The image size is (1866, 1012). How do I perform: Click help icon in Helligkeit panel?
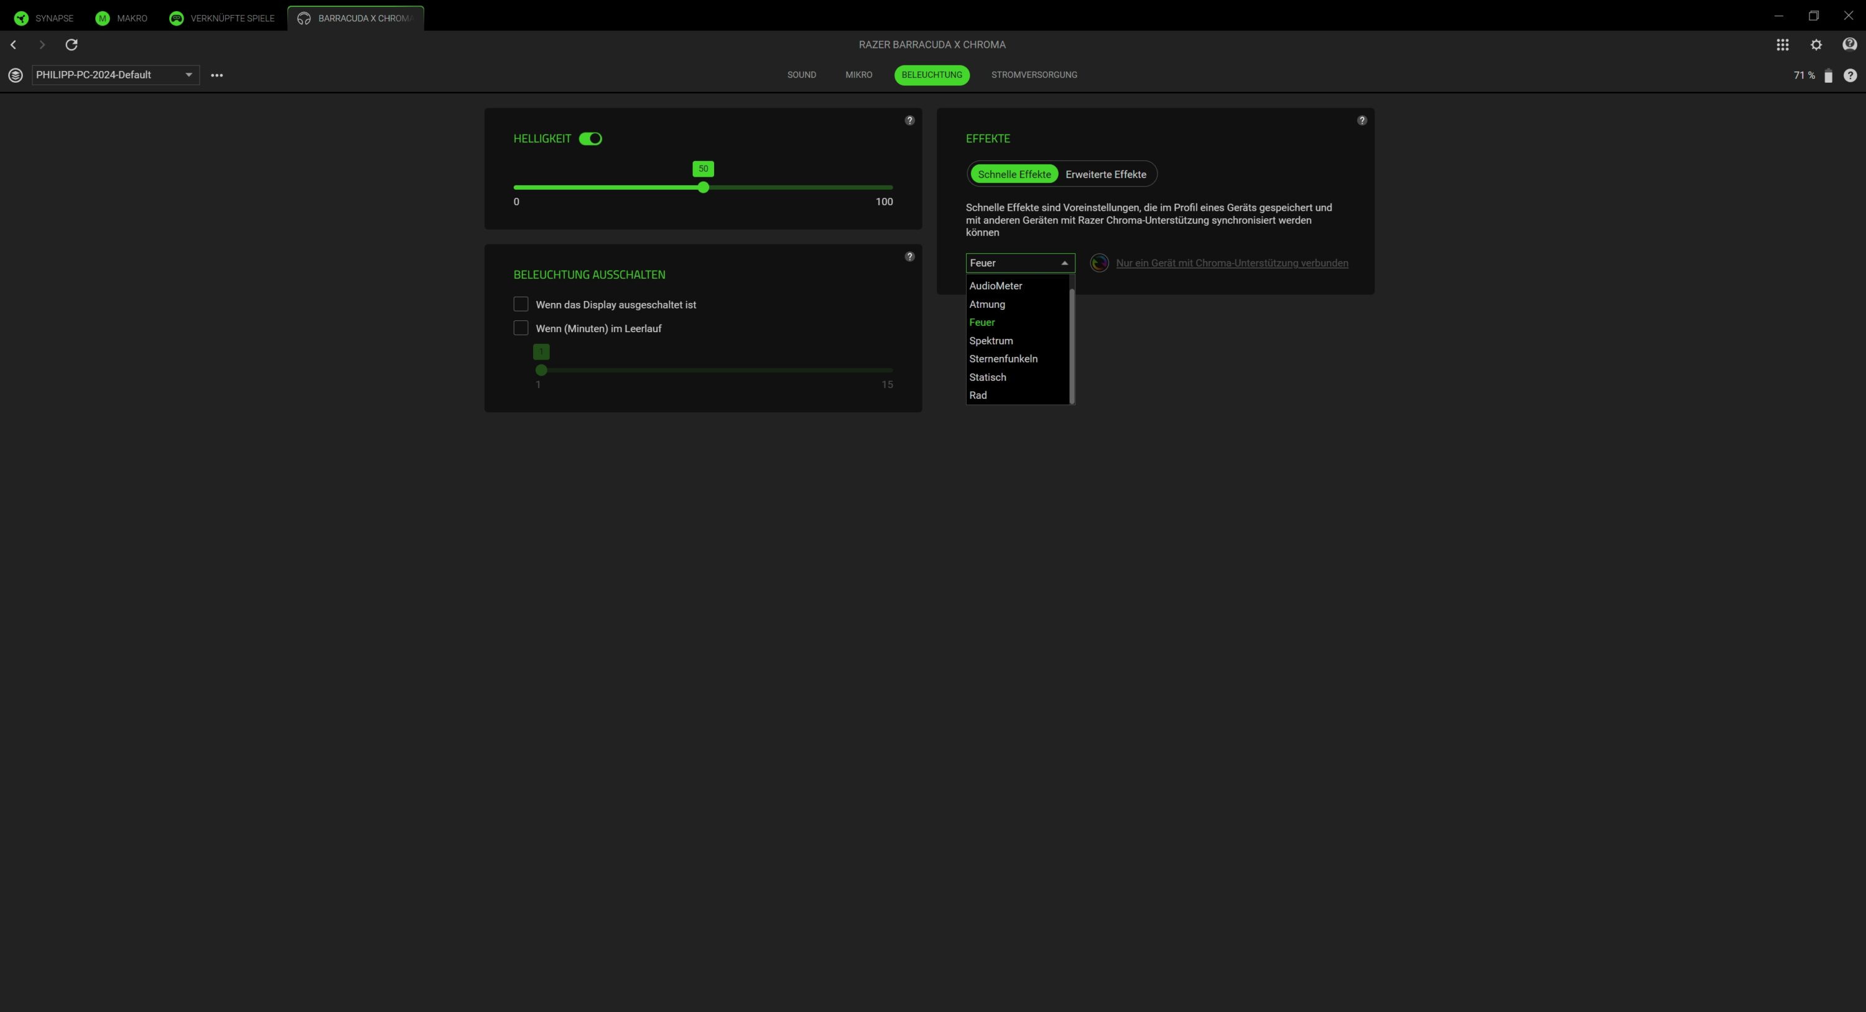click(909, 120)
